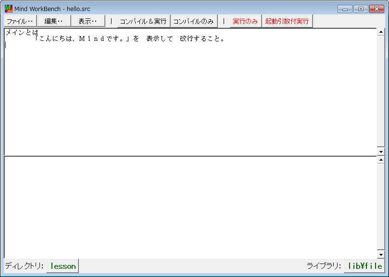The height and width of the screenshot is (277, 389).
Task: Click the メインとは line in editor
Action: click(22, 32)
